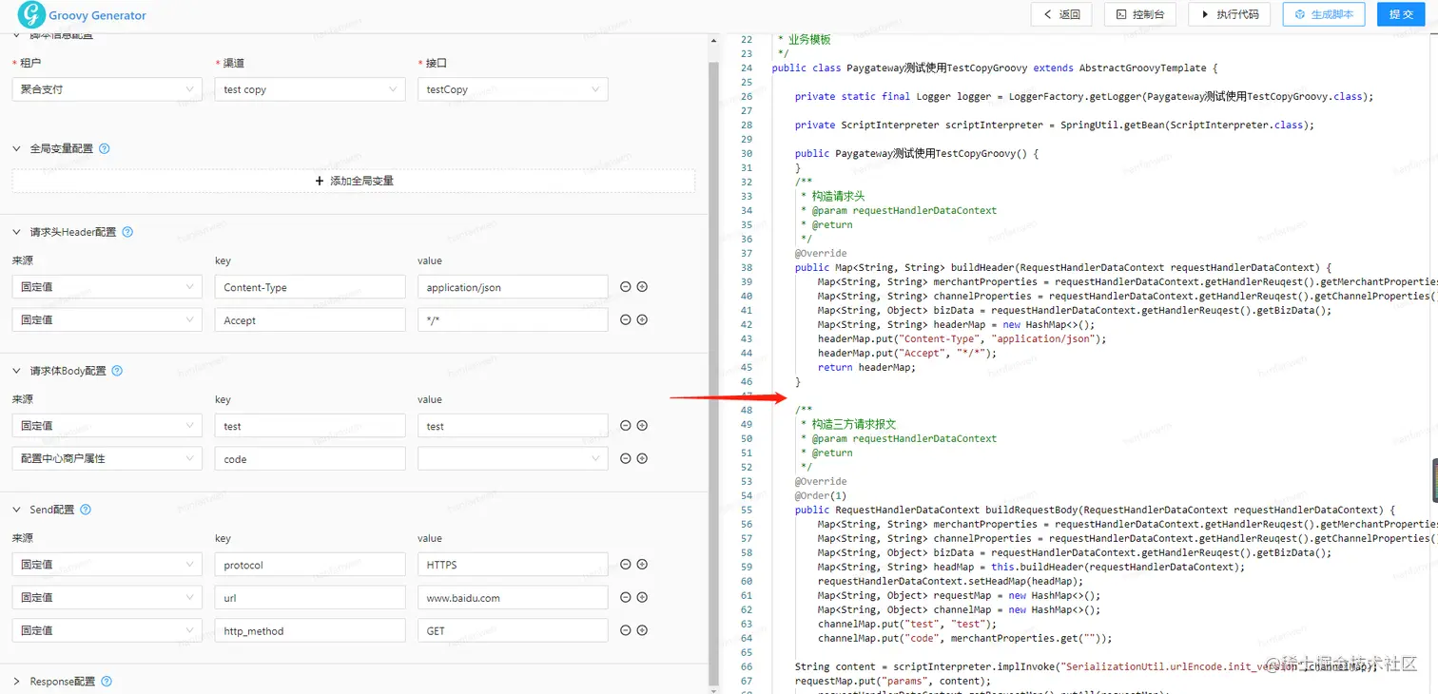Image resolution: width=1438 pixels, height=694 pixels.
Task: Open help for 全局变量配置 section
Action: pyautogui.click(x=105, y=148)
